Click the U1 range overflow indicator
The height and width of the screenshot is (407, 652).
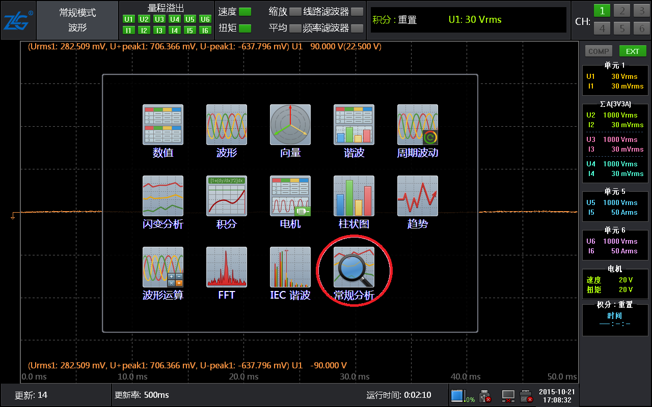[129, 19]
